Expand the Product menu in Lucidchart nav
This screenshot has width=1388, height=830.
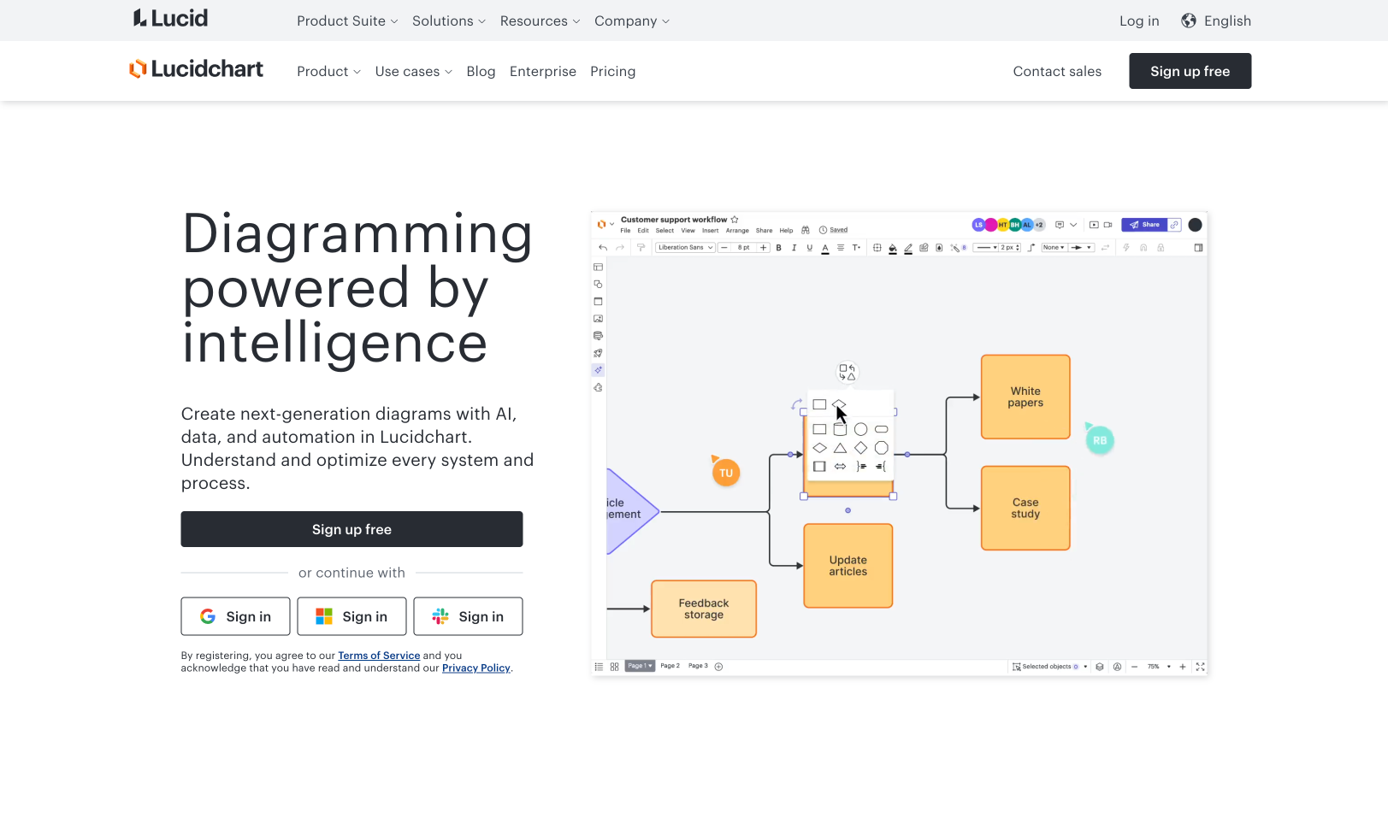click(328, 72)
